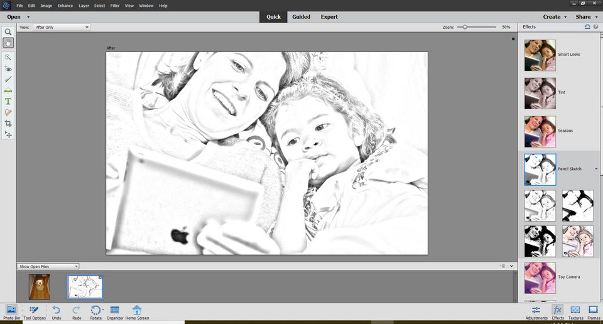Click the Undo icon

click(x=57, y=312)
